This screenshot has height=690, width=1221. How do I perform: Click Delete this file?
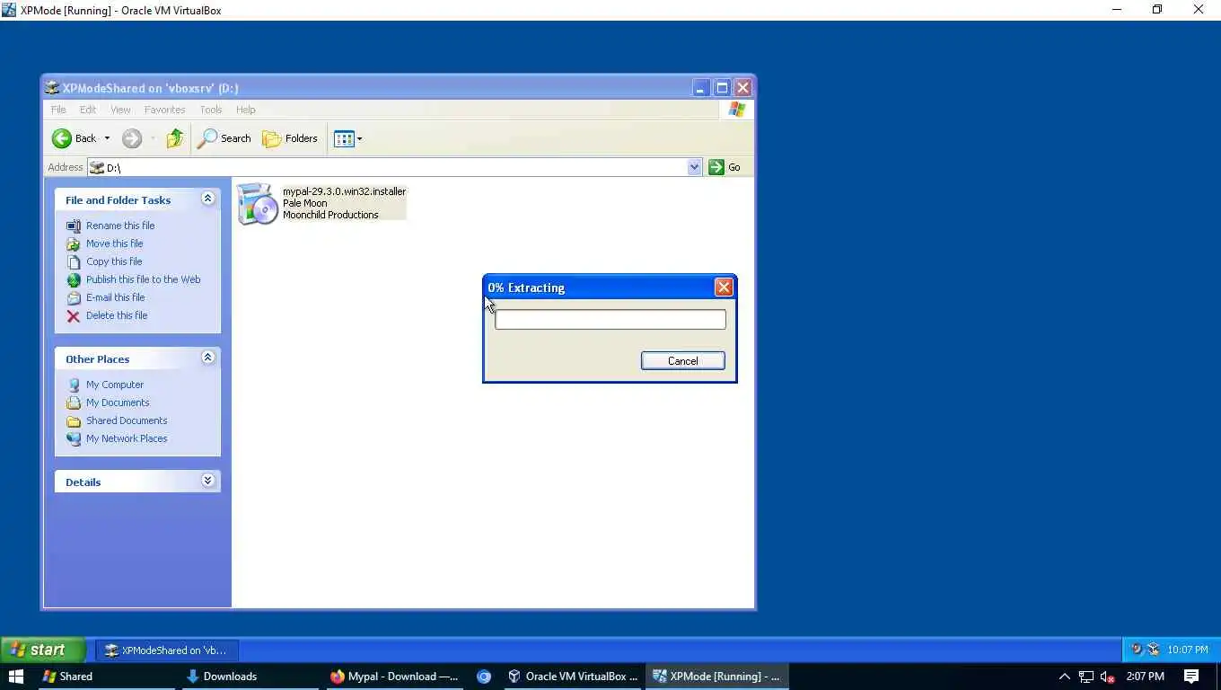pos(117,315)
